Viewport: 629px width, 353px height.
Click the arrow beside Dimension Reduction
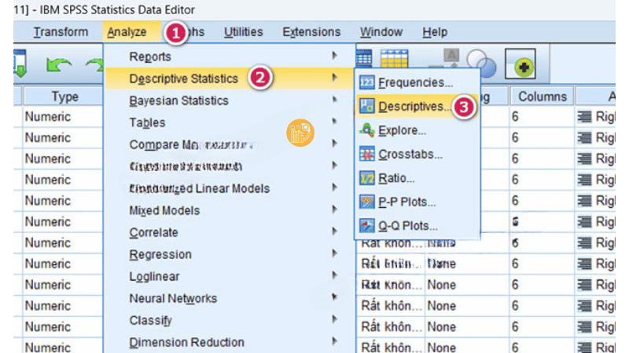point(334,341)
